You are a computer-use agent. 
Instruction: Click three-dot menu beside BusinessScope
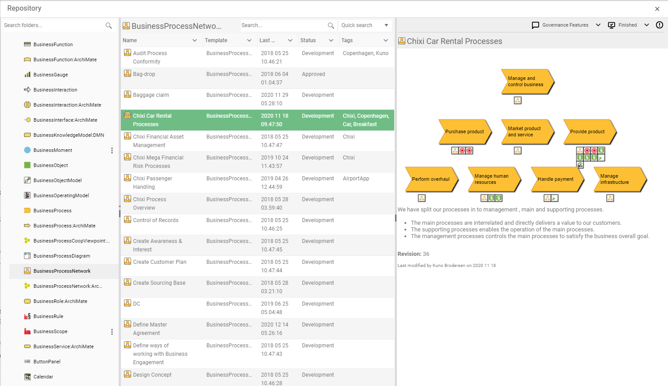(x=112, y=332)
